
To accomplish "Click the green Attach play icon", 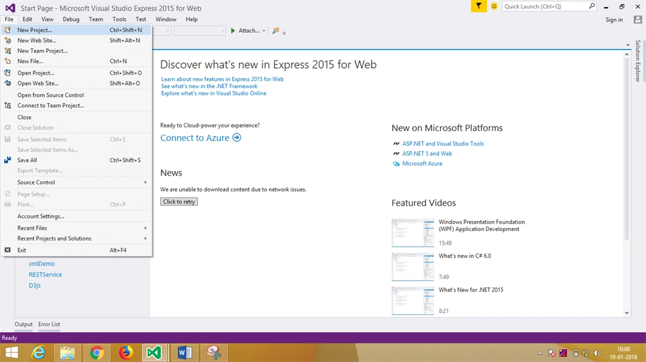I will [233, 30].
